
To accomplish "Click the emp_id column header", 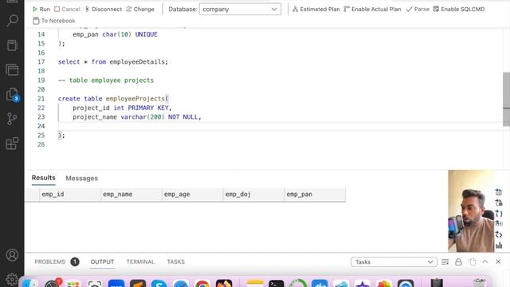I will (x=70, y=195).
